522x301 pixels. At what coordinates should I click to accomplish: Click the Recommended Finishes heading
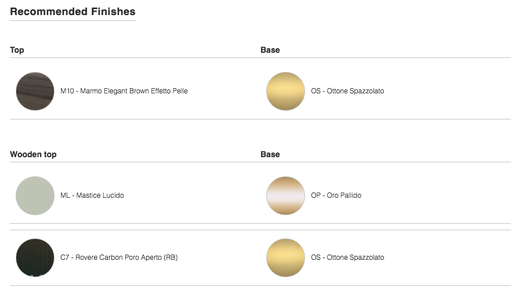(72, 12)
